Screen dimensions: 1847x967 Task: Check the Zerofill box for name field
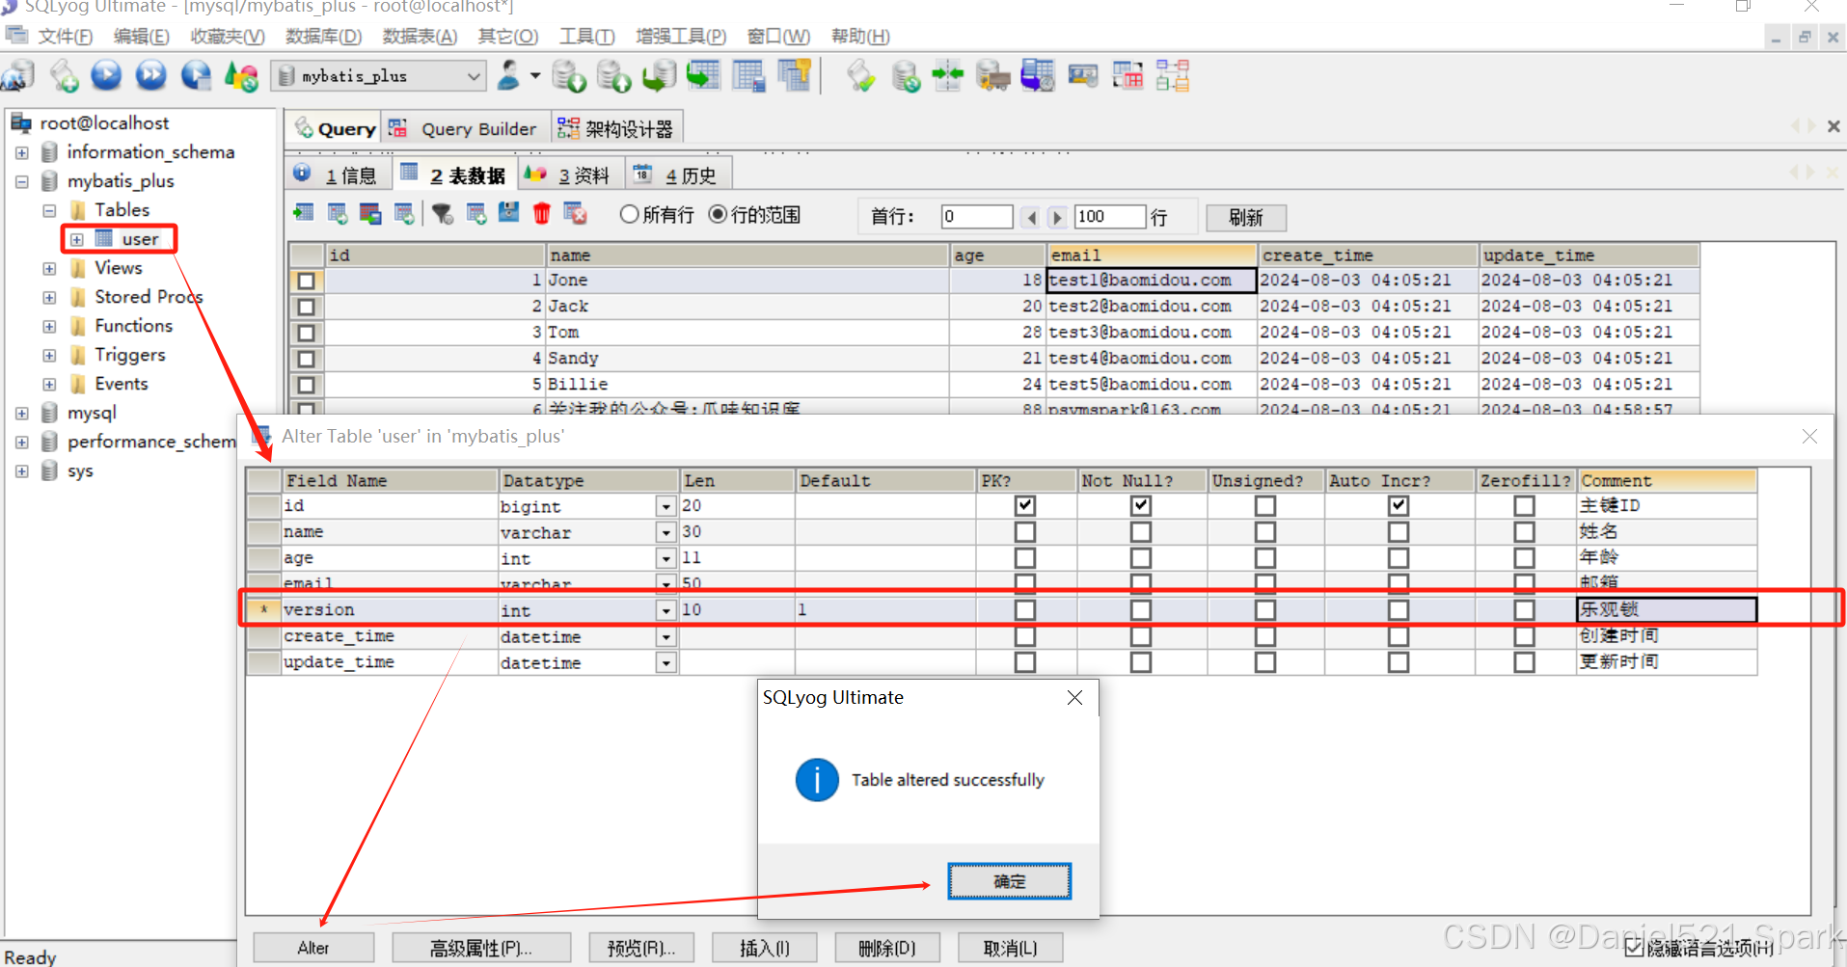click(x=1524, y=531)
